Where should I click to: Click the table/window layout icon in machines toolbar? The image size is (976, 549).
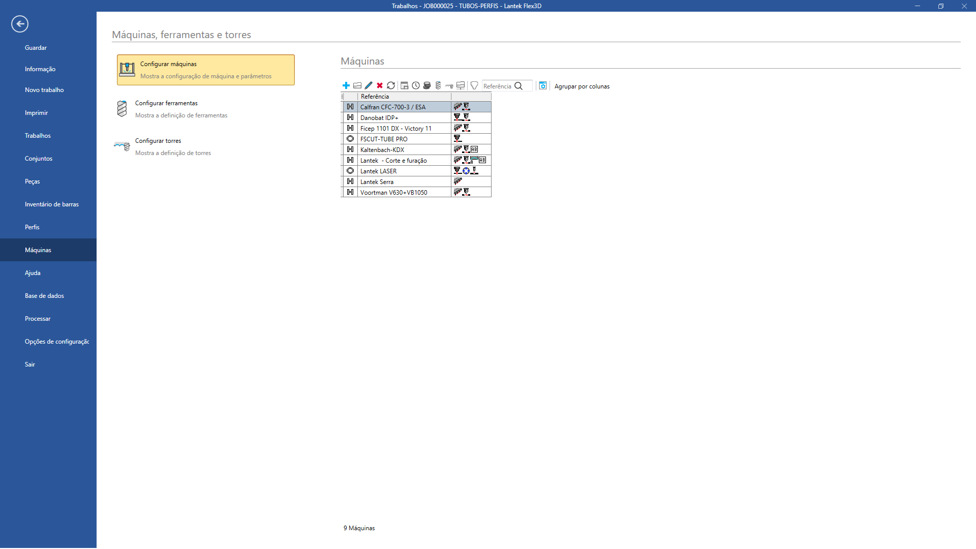(x=405, y=85)
